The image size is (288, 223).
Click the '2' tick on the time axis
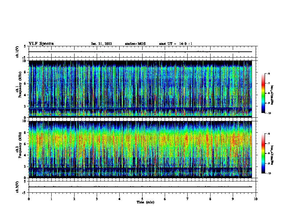74,199
